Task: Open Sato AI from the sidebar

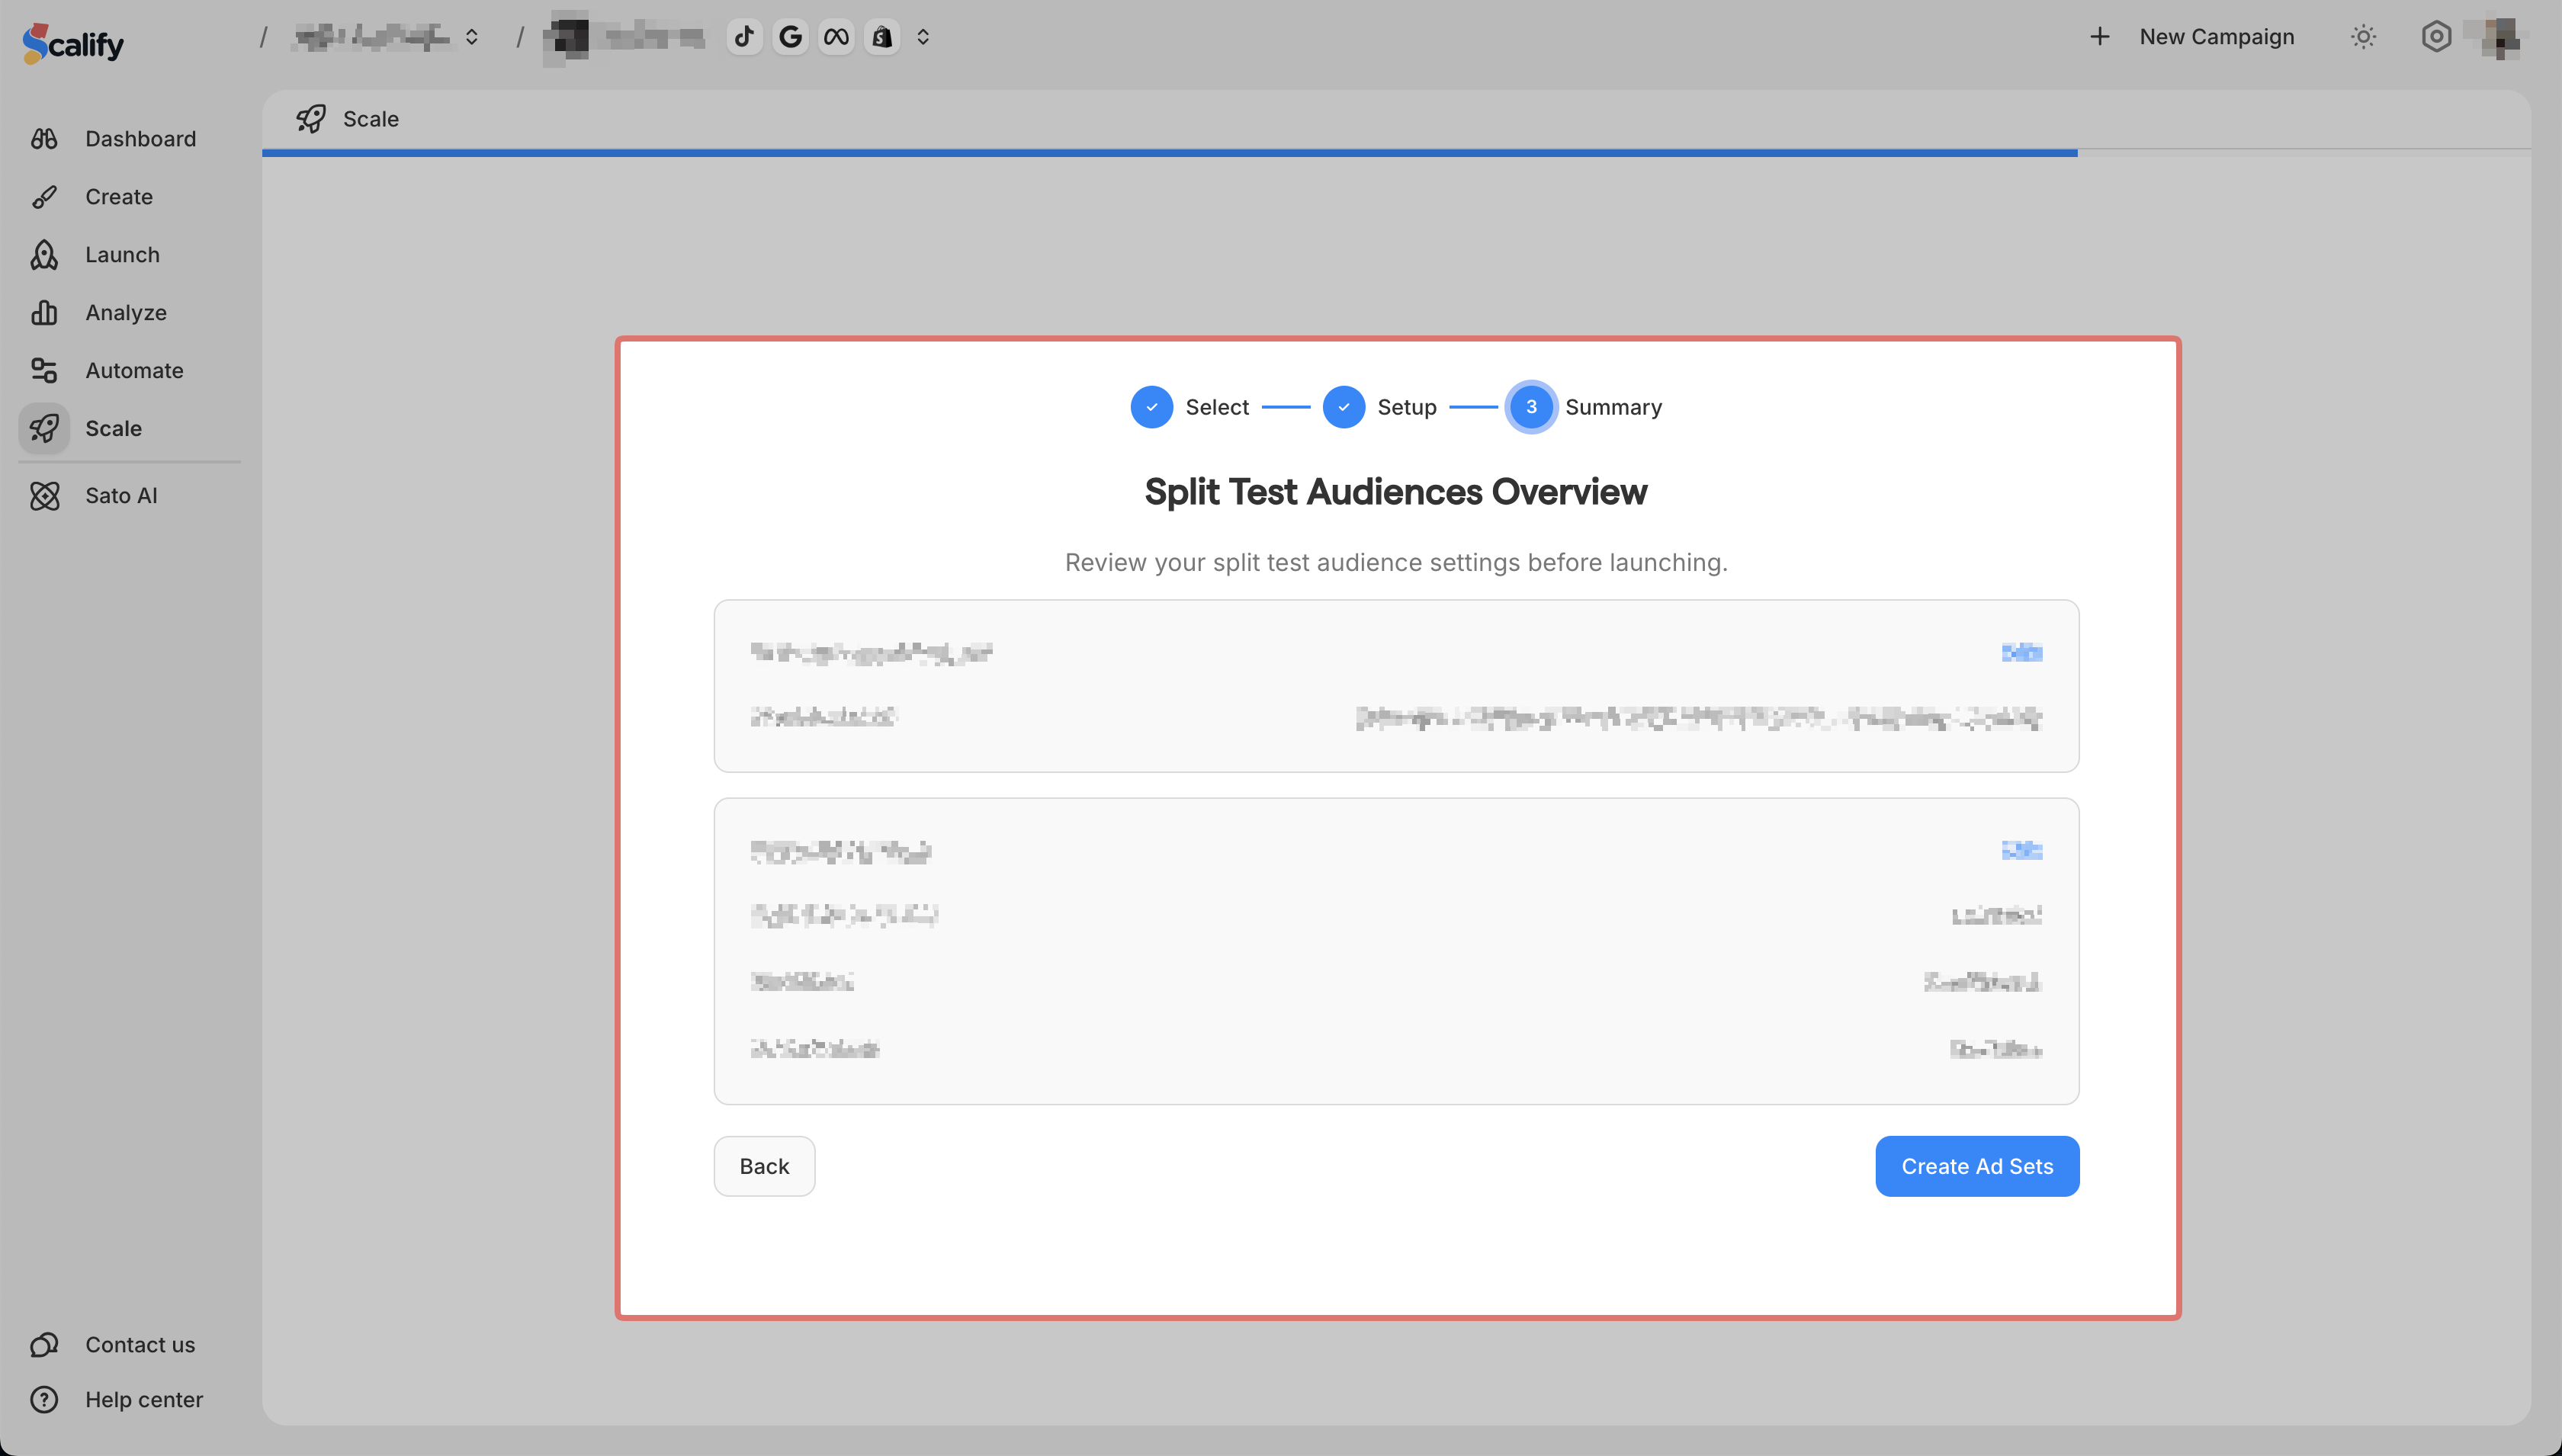Action: [x=120, y=496]
